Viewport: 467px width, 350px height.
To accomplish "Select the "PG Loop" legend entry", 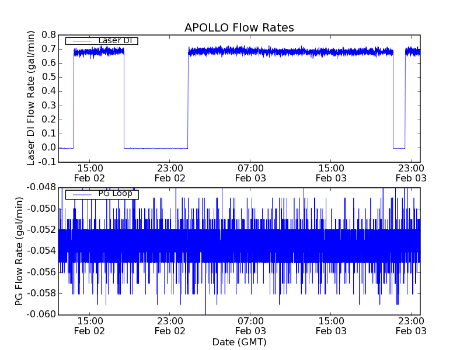I will click(102, 194).
